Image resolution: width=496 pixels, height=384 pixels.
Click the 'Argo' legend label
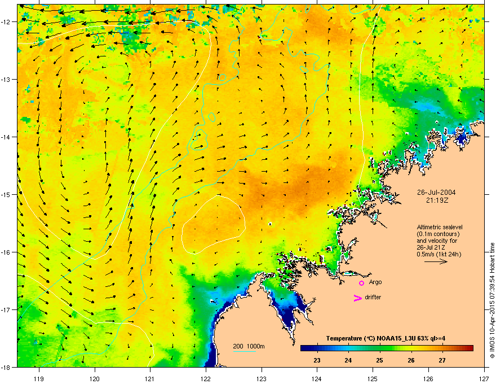[375, 282]
